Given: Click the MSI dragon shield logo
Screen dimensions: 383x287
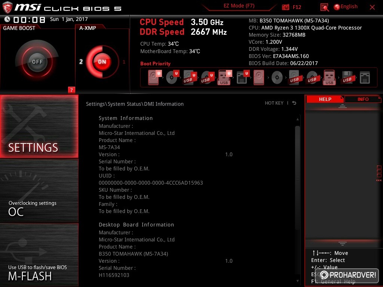Looking at the screenshot, I should (x=7, y=7).
